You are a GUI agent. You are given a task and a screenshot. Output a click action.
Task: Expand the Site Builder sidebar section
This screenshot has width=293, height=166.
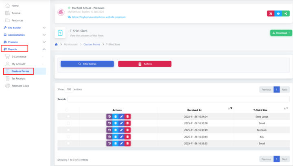tap(44, 28)
